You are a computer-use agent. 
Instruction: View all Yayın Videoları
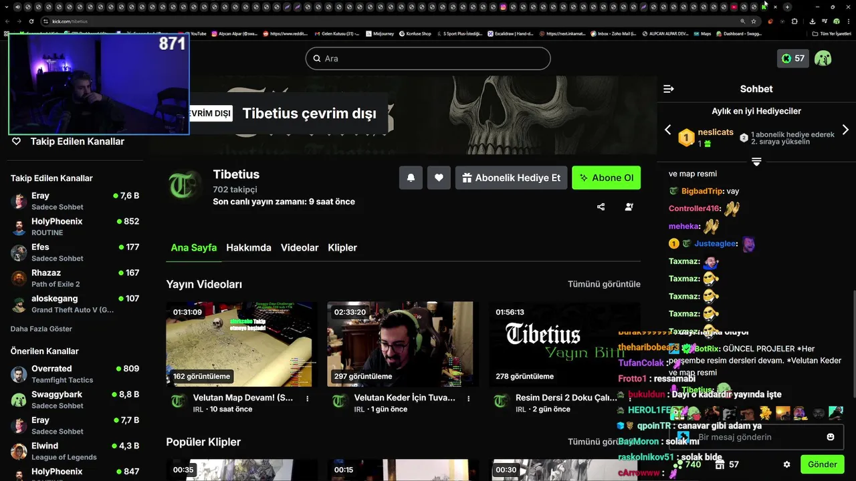(604, 284)
